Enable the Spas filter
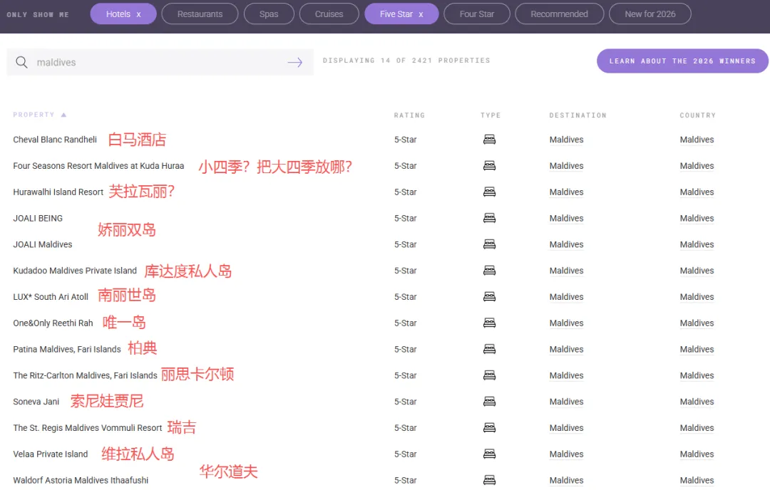This screenshot has width=770, height=490. click(x=269, y=14)
